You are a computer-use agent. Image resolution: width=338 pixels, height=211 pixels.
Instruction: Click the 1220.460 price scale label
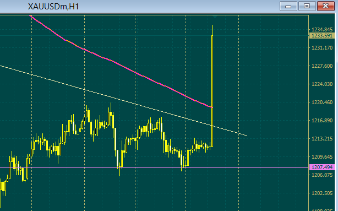tap(322, 102)
